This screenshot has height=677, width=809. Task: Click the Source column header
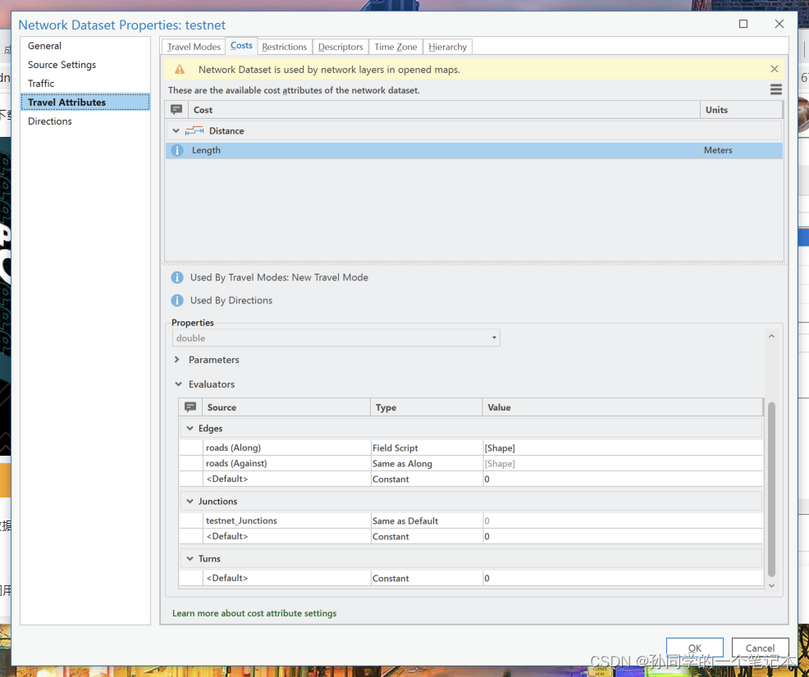point(286,407)
